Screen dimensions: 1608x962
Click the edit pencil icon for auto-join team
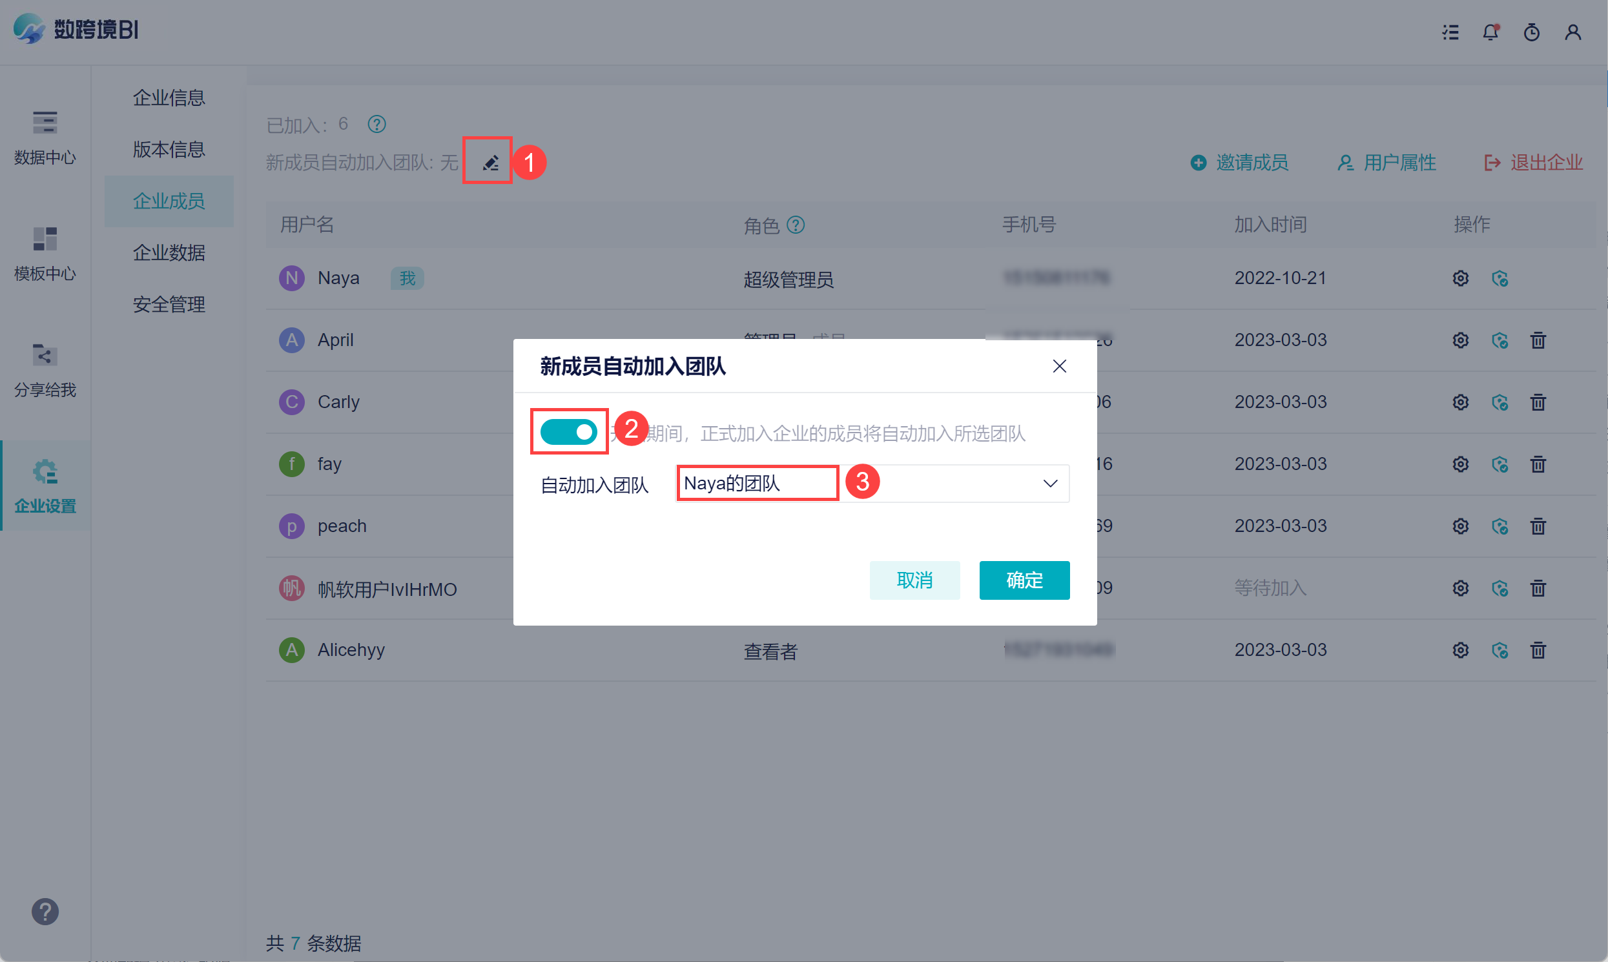coord(490,162)
